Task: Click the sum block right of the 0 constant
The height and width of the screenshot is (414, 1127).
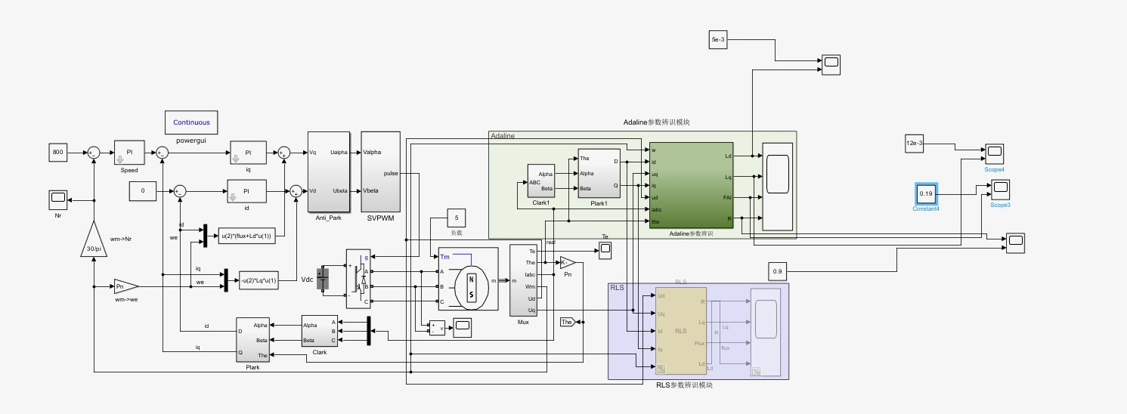Action: 180,191
